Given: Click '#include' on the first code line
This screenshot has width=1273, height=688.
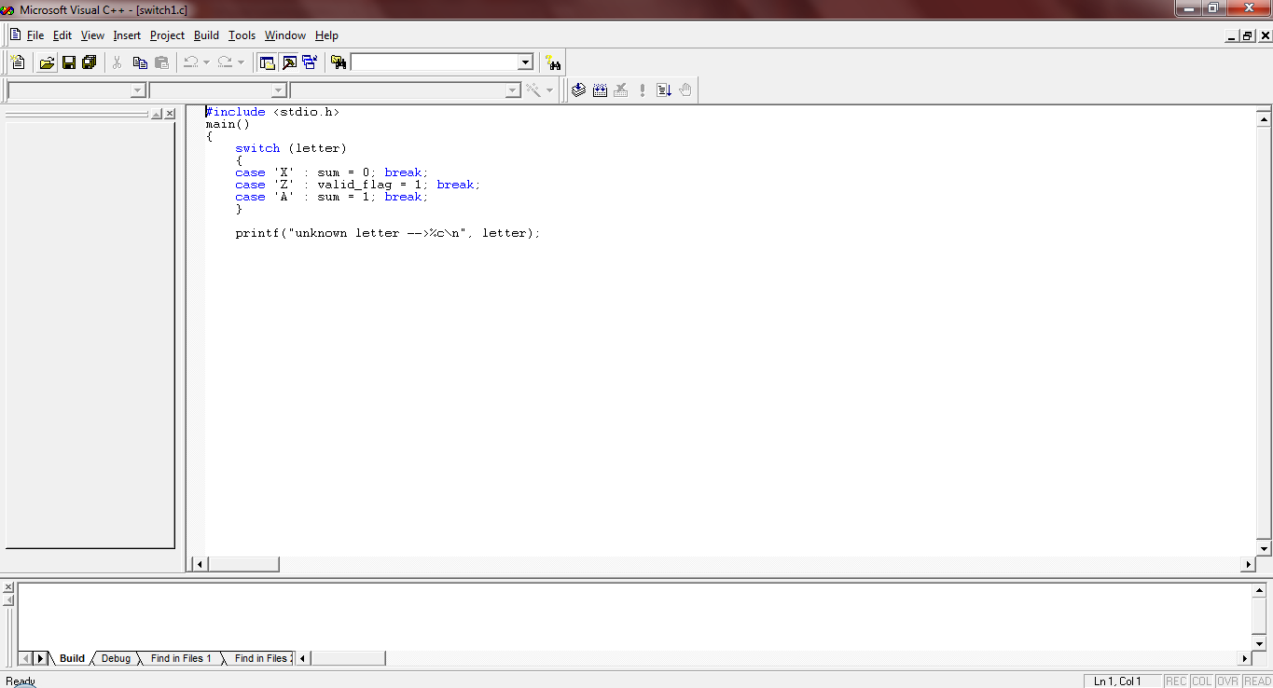Looking at the screenshot, I should (x=235, y=112).
